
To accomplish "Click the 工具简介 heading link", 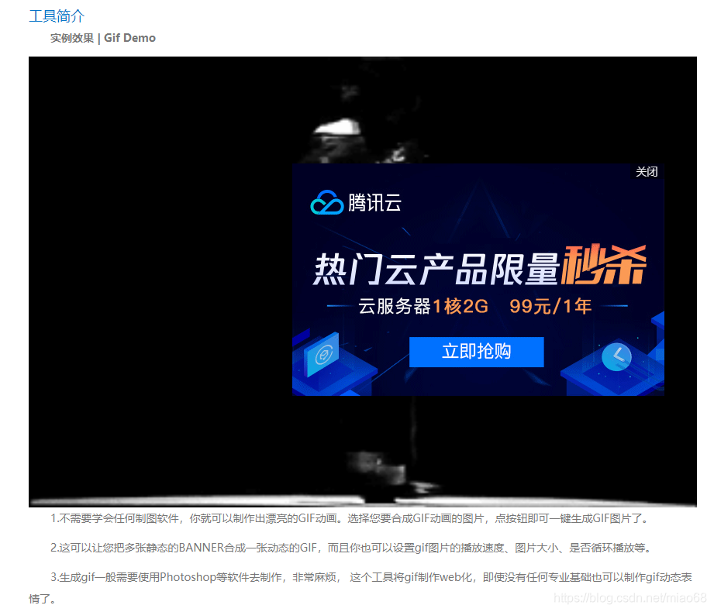I will point(57,16).
